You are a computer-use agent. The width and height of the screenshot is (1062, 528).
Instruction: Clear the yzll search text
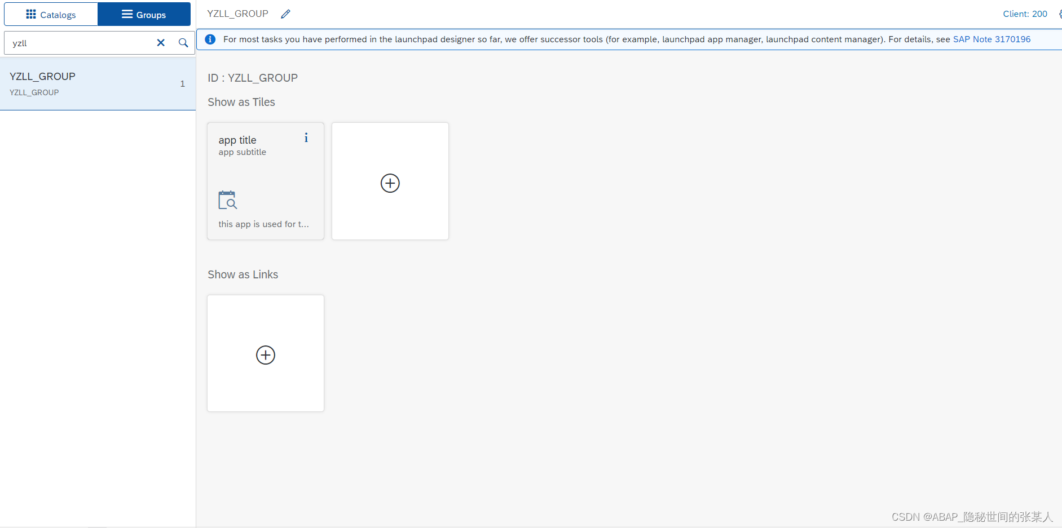pyautogui.click(x=161, y=43)
